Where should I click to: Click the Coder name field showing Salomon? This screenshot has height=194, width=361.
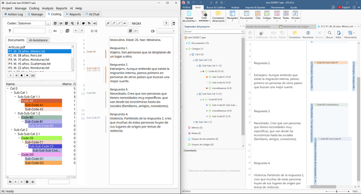[x=31, y=23]
